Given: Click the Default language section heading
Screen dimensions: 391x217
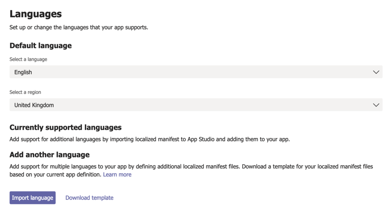Looking at the screenshot, I should (41, 45).
